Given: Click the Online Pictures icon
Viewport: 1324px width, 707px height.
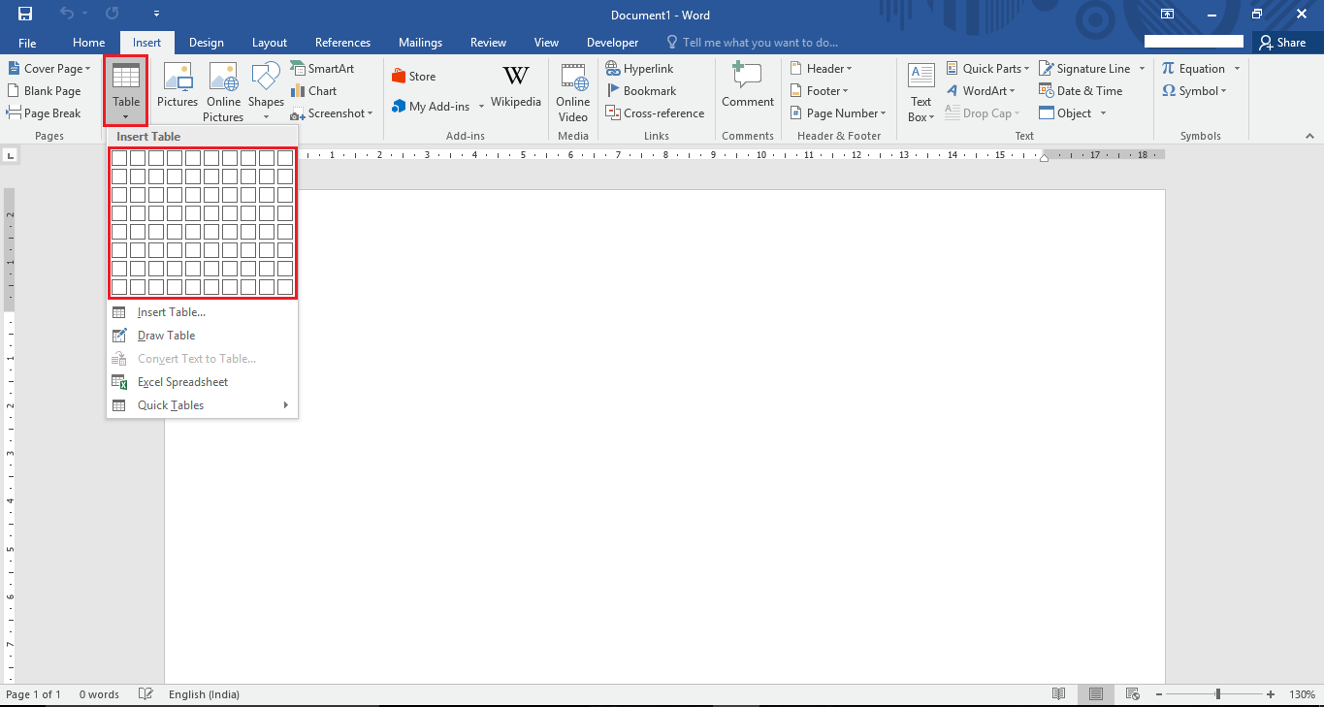Looking at the screenshot, I should click(223, 78).
